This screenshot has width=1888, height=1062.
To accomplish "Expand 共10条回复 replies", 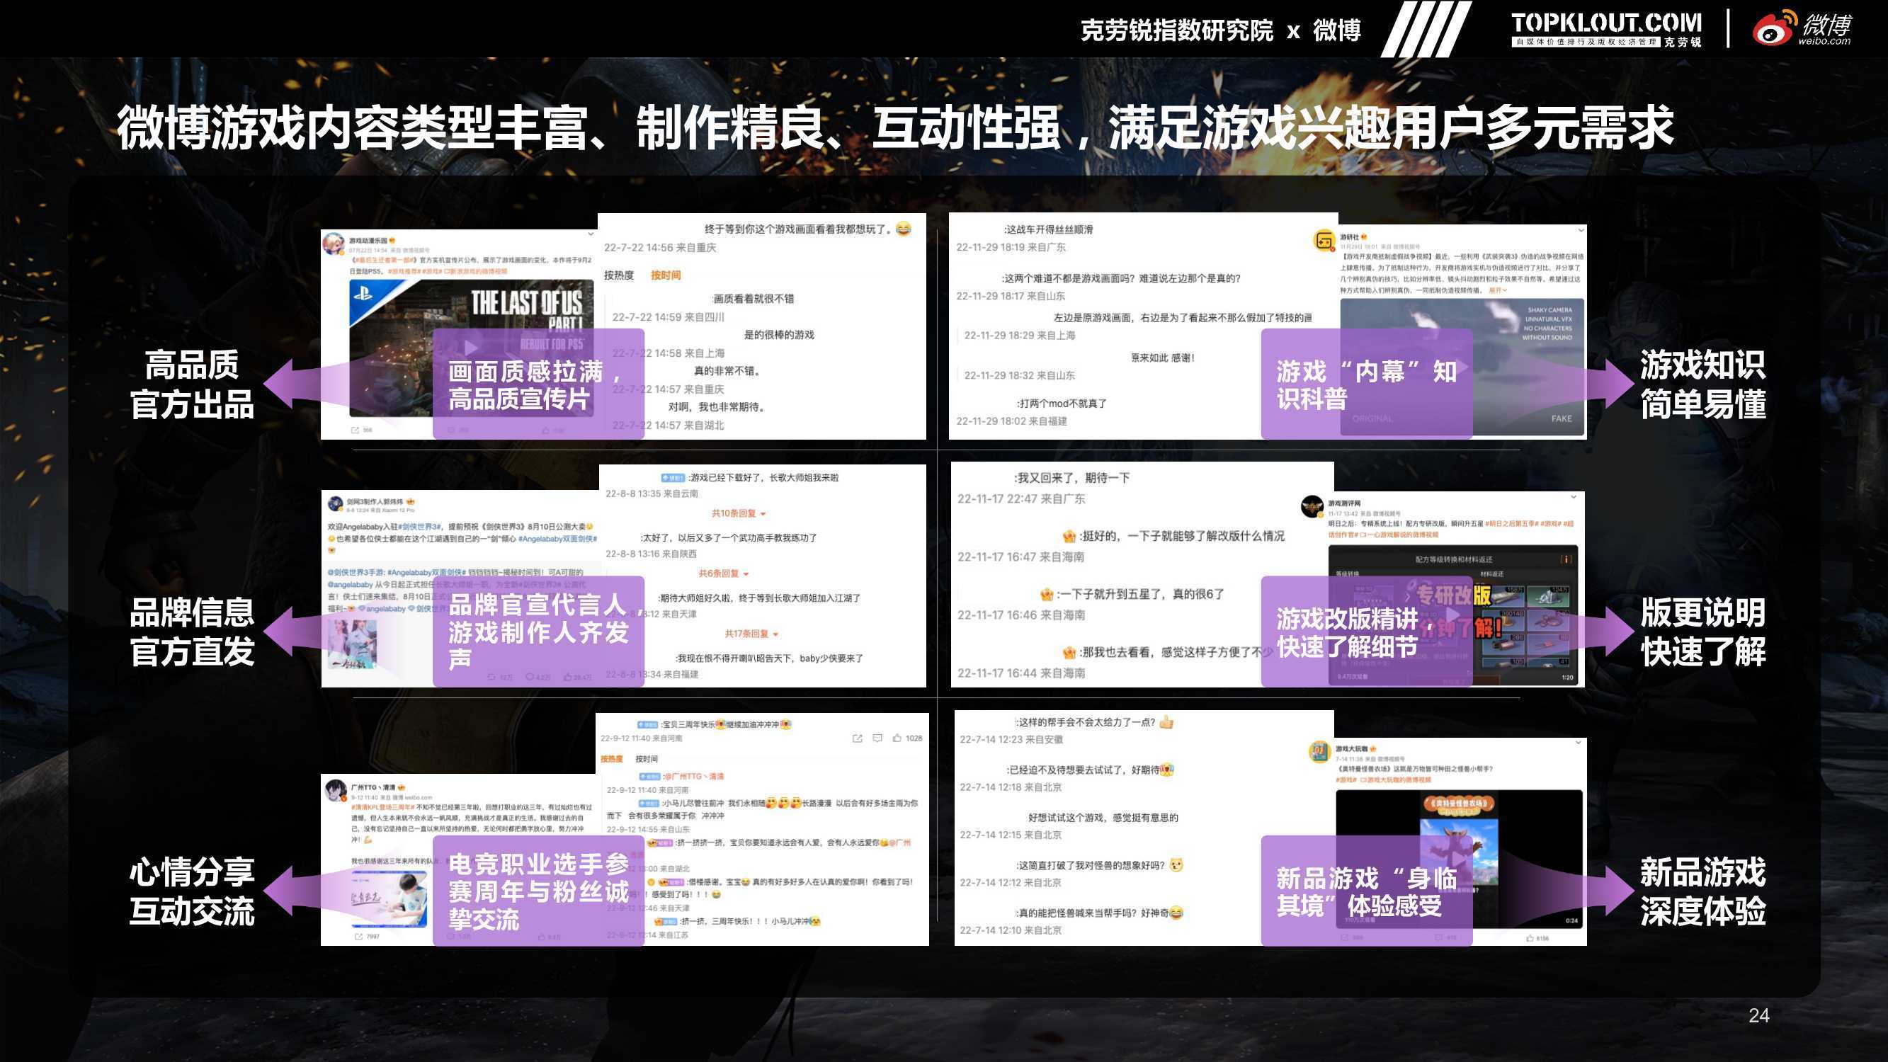I will click(x=739, y=513).
